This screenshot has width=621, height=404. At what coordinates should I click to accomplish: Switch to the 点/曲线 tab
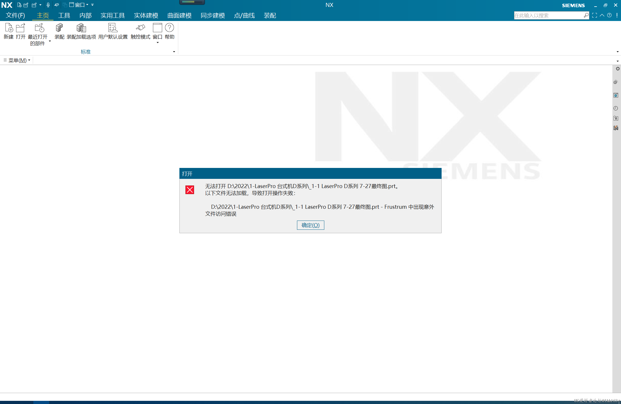coord(244,16)
